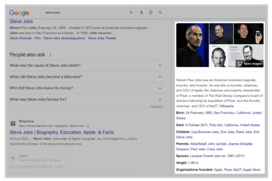Expand 'Who did Steve Jobs leave his money?'
This screenshot has height=181, width=272.
86,88
